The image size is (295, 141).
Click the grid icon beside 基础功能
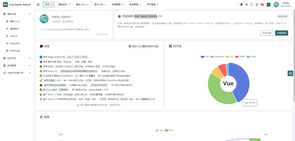pos(5,14)
